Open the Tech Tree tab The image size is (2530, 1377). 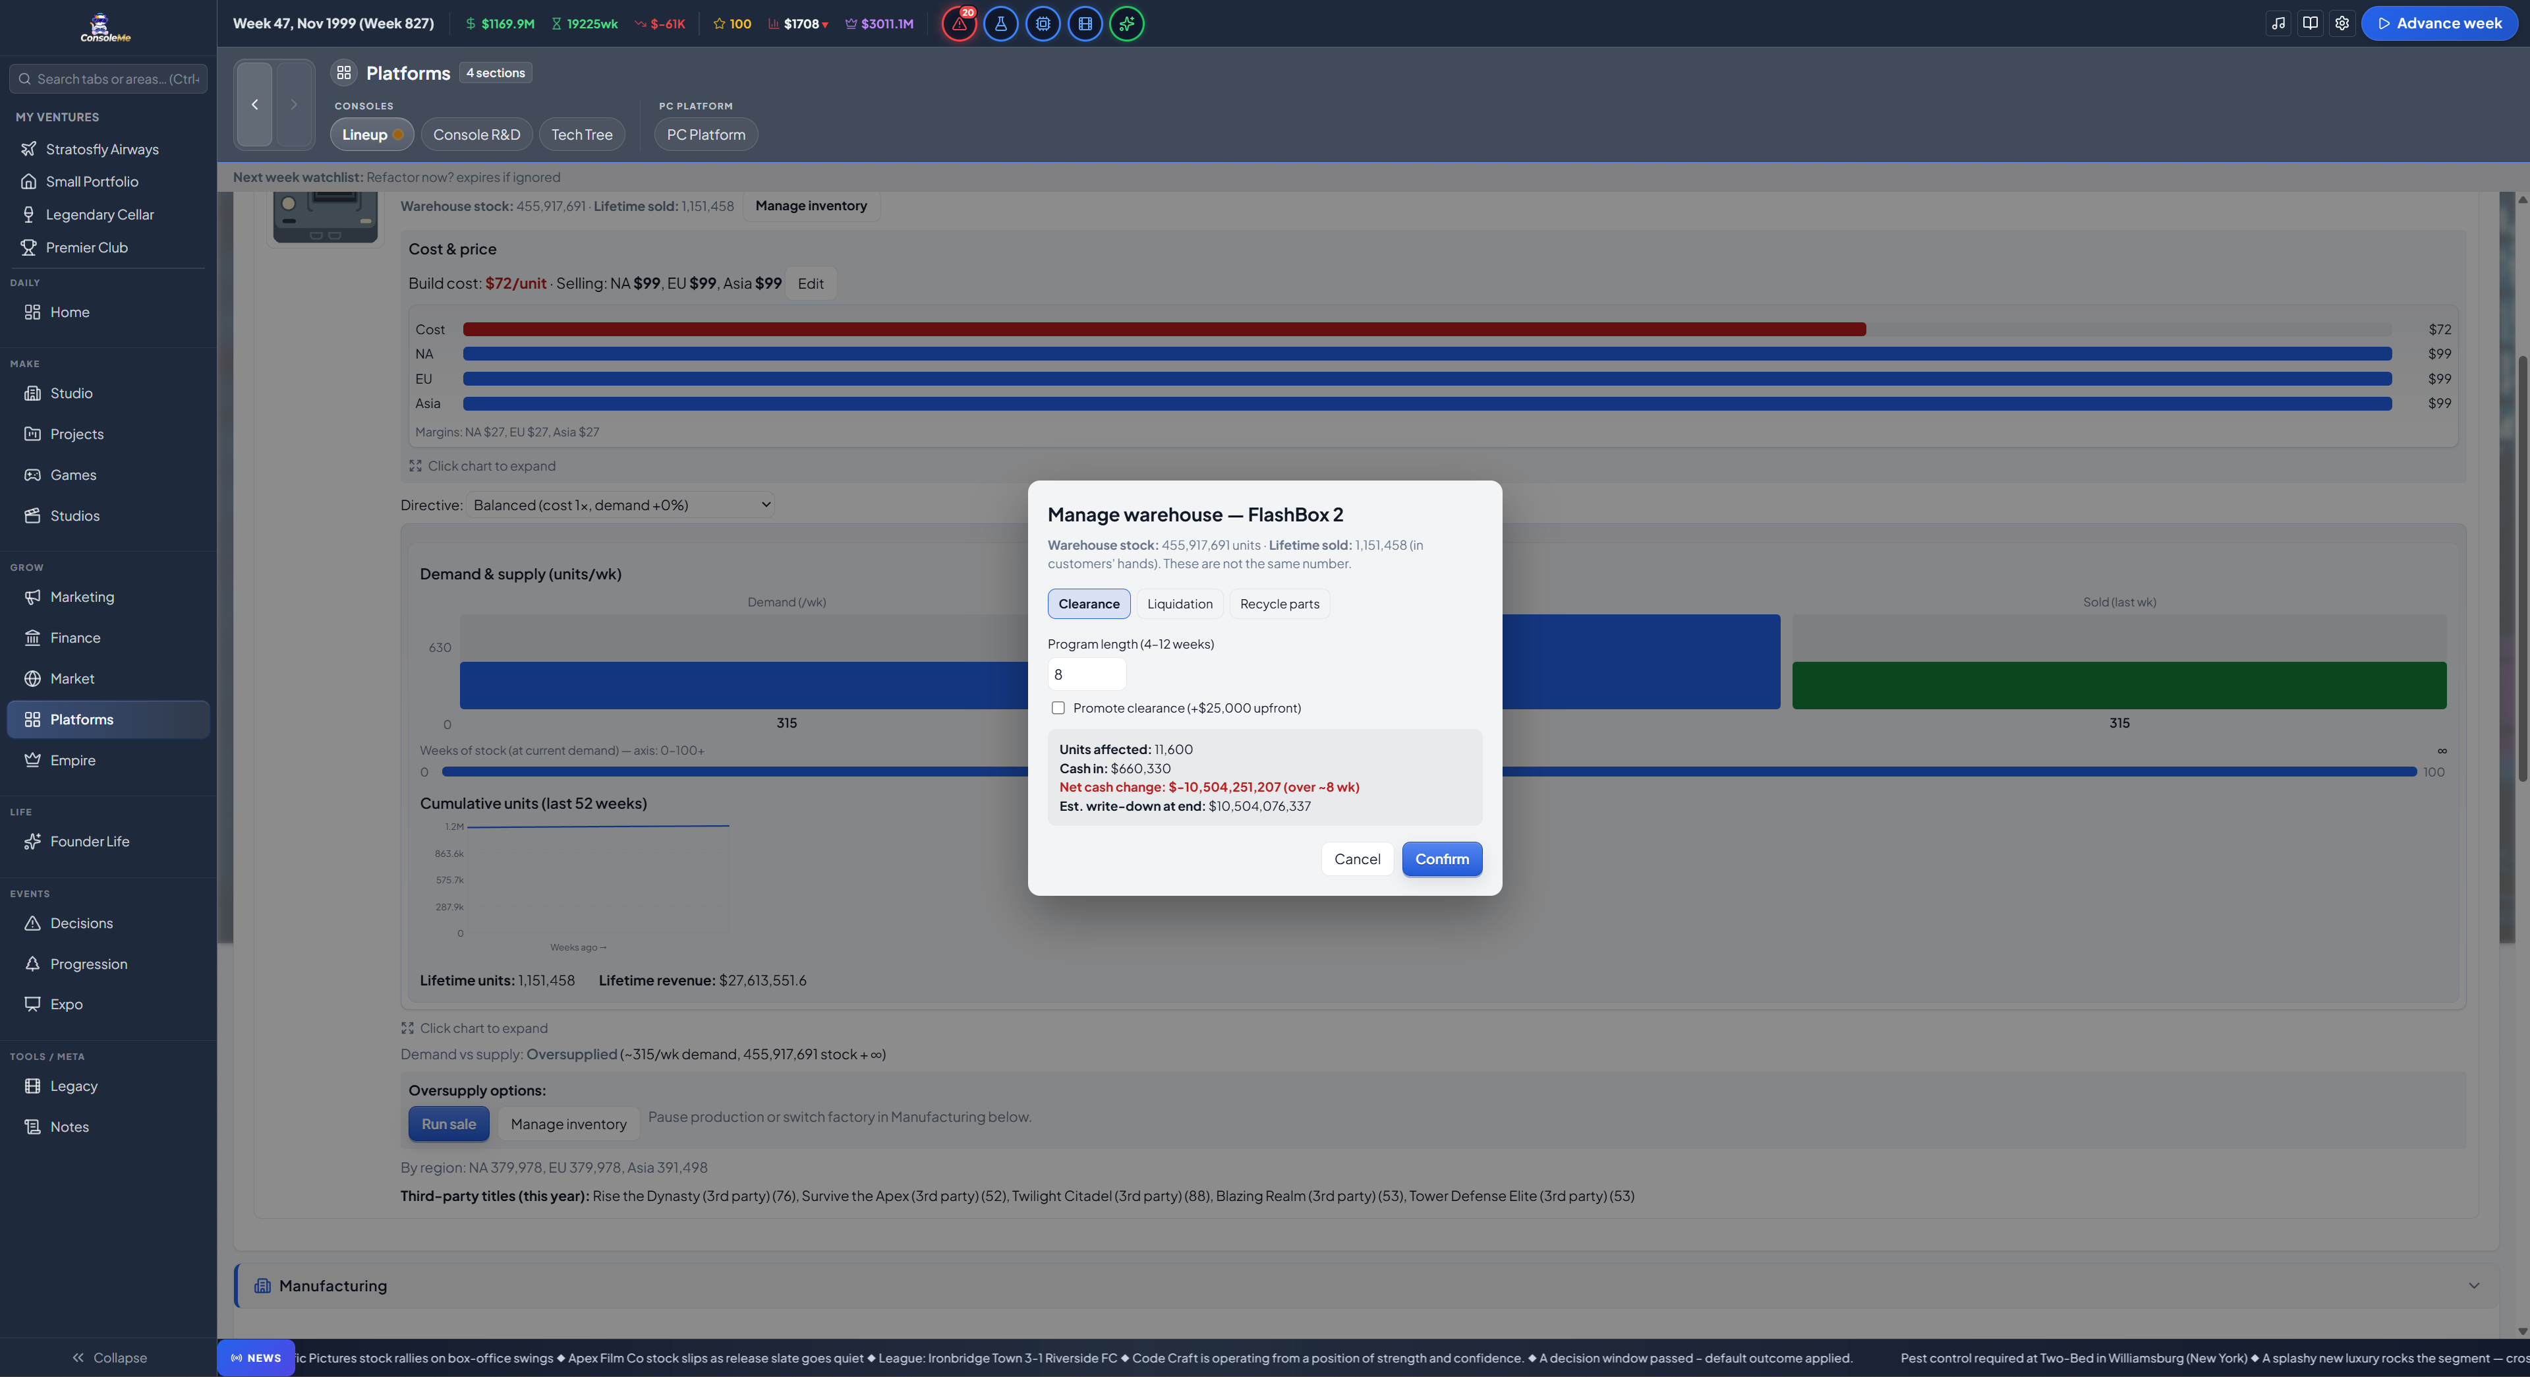(x=581, y=134)
